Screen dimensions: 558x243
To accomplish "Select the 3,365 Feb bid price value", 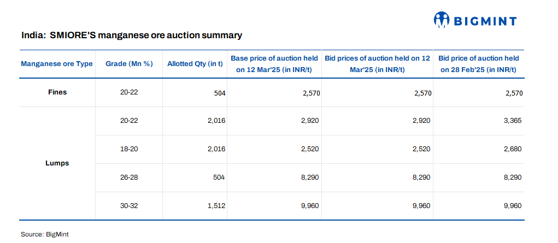I will [x=513, y=121].
